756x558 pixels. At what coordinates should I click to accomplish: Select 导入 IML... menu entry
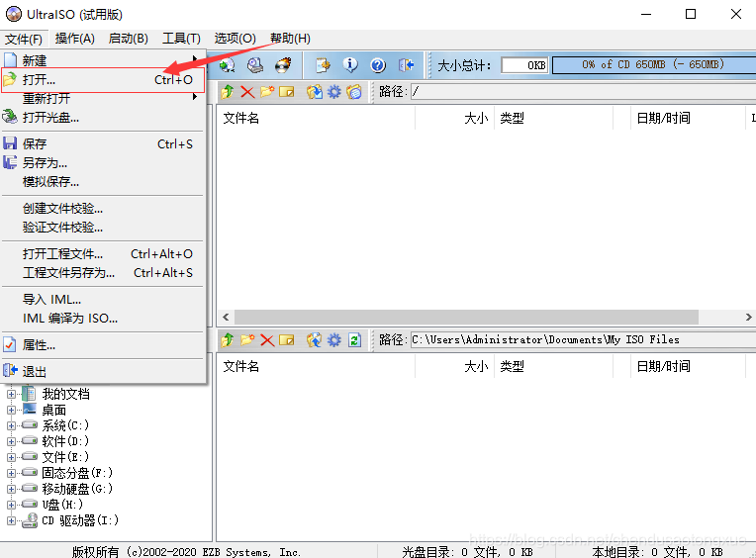point(103,299)
